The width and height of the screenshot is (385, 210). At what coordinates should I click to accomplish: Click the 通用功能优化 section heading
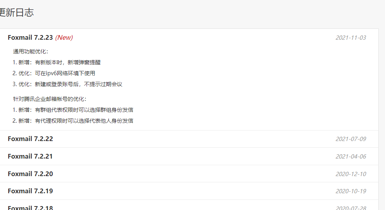pyautogui.click(x=30, y=51)
